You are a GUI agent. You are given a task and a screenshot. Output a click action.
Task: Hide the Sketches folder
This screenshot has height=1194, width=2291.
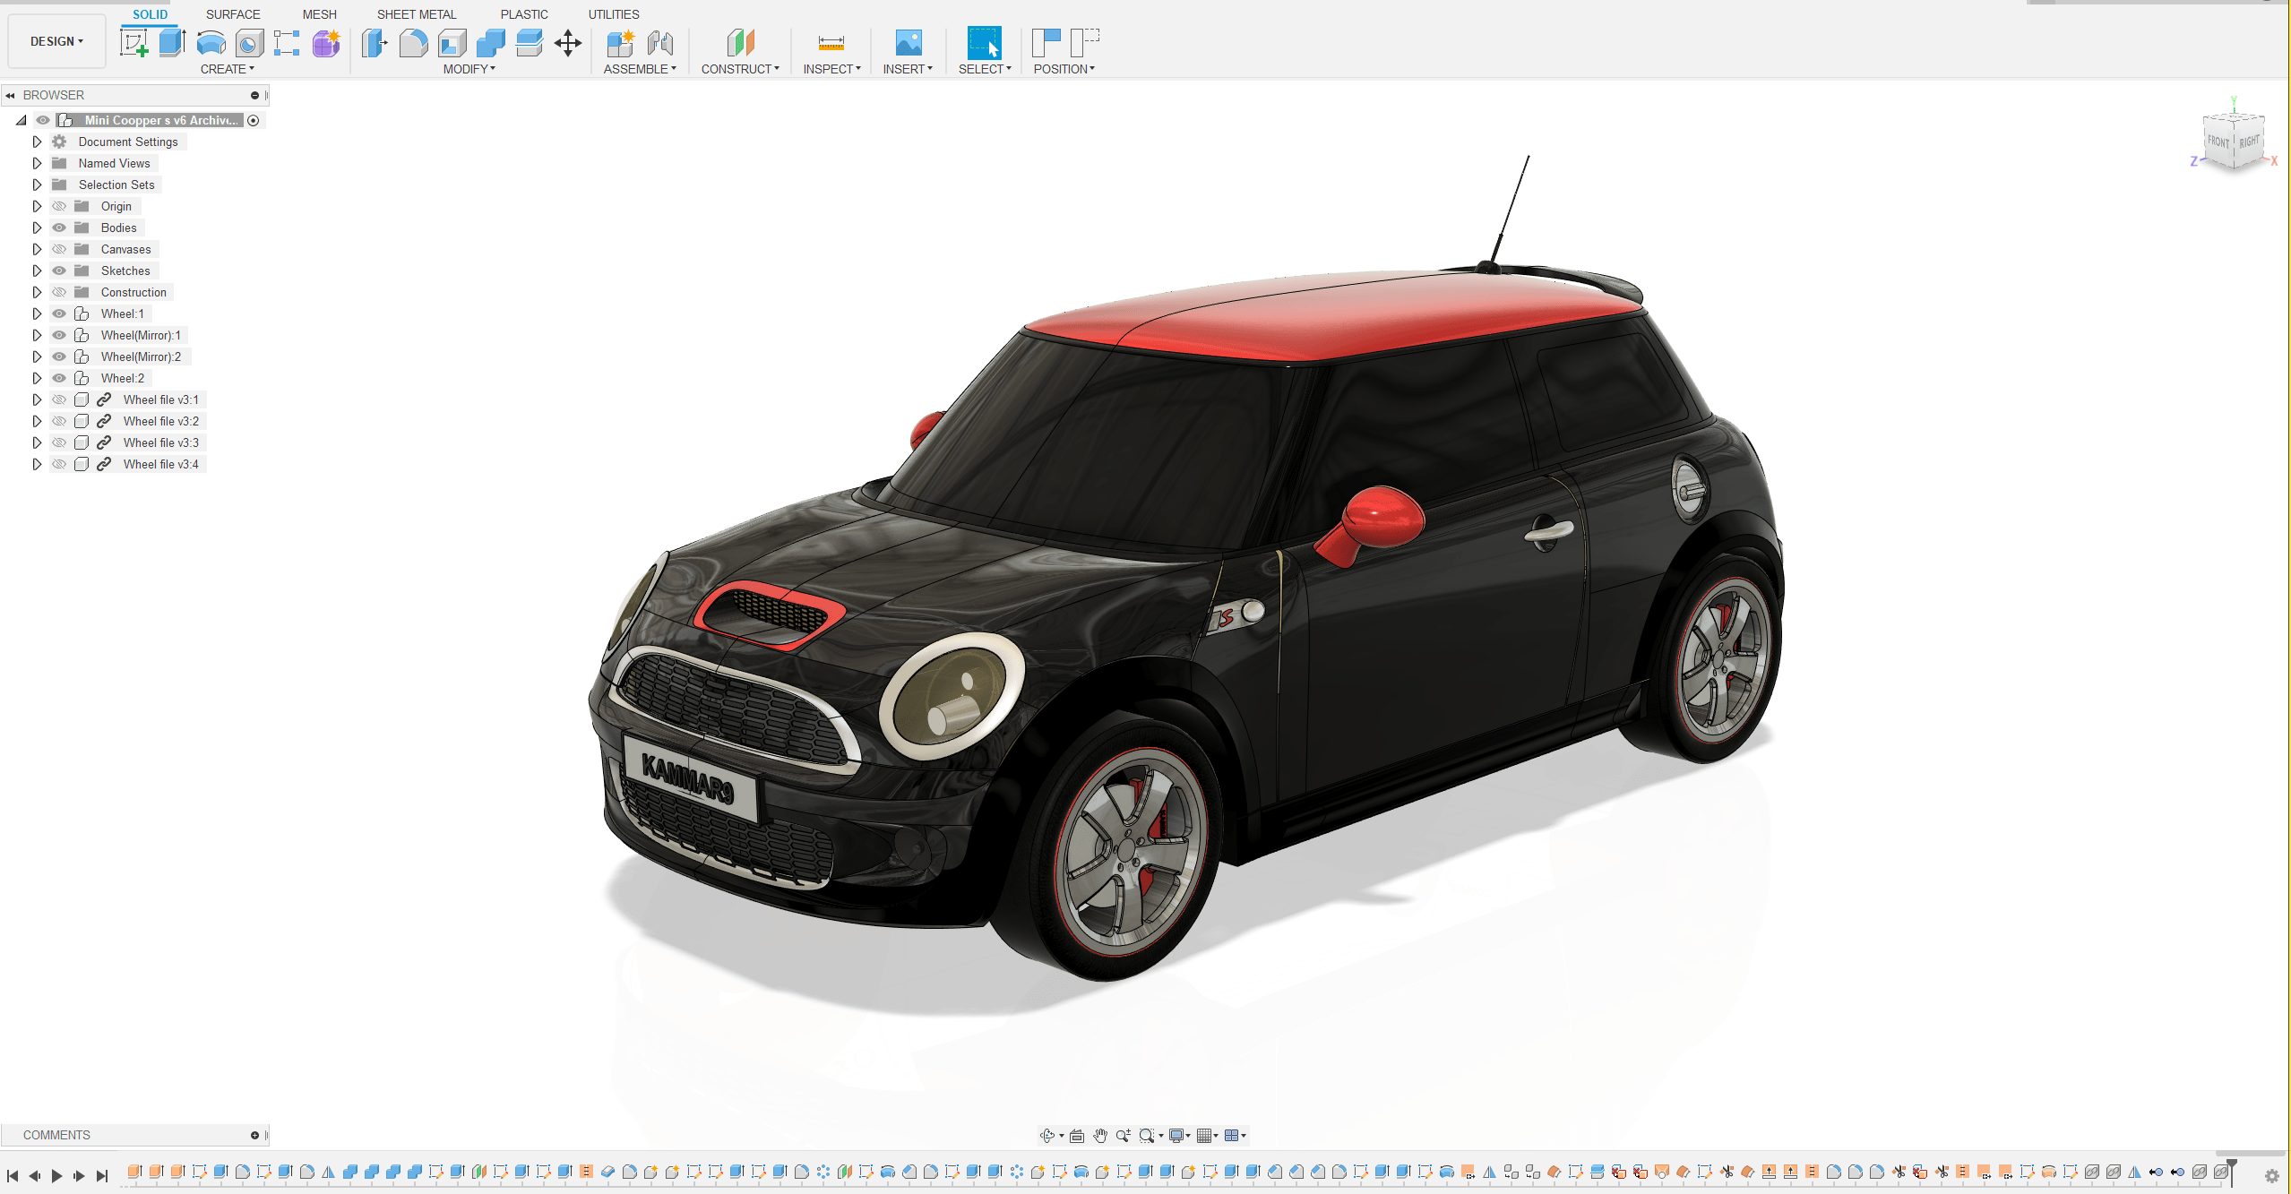59,271
